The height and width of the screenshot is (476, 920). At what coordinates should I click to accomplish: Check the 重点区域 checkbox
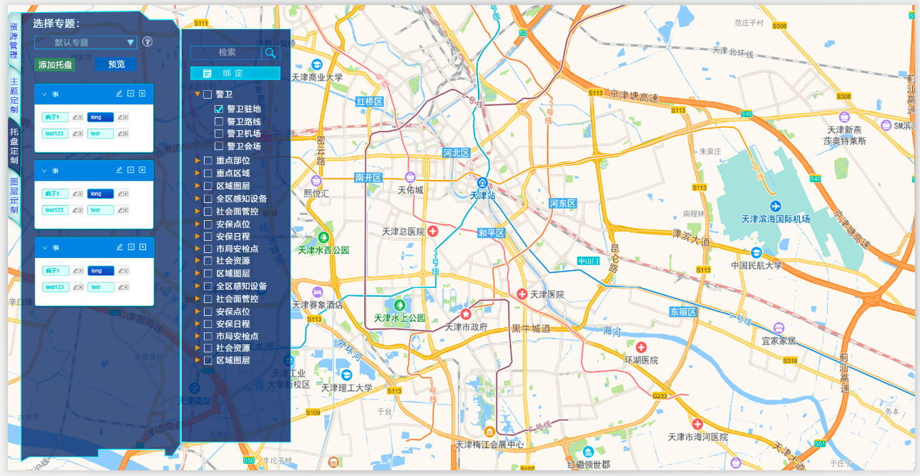[x=208, y=173]
